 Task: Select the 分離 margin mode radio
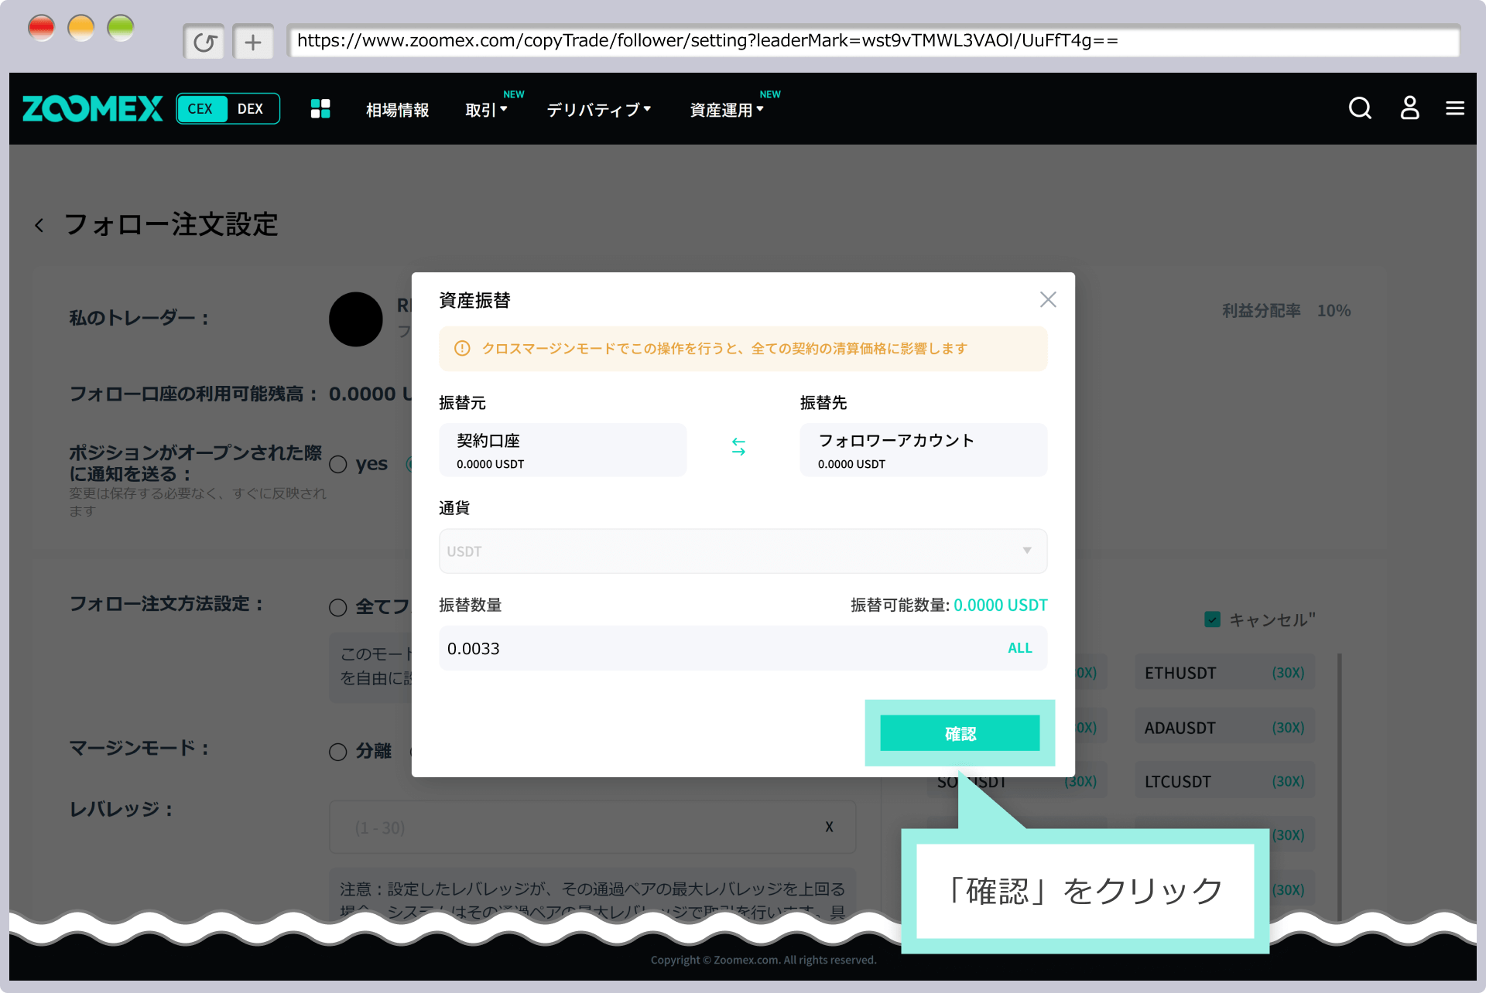coord(338,752)
